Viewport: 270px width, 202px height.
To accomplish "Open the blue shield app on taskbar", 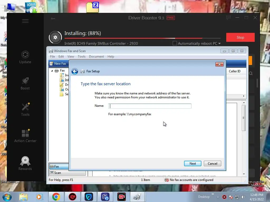I will pyautogui.click(x=89, y=197).
